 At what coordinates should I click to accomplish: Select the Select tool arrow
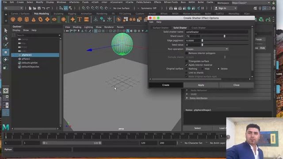click(6, 30)
